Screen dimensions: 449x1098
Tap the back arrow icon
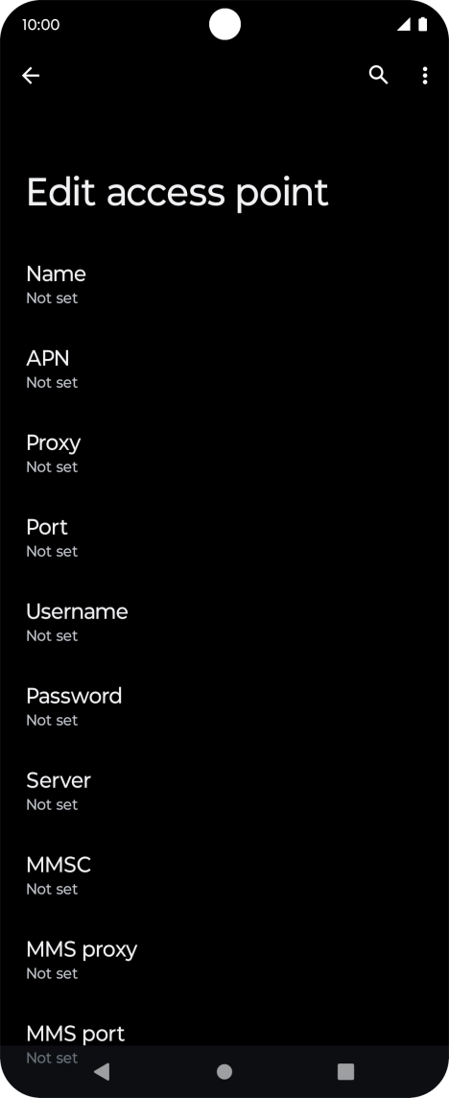(x=31, y=76)
